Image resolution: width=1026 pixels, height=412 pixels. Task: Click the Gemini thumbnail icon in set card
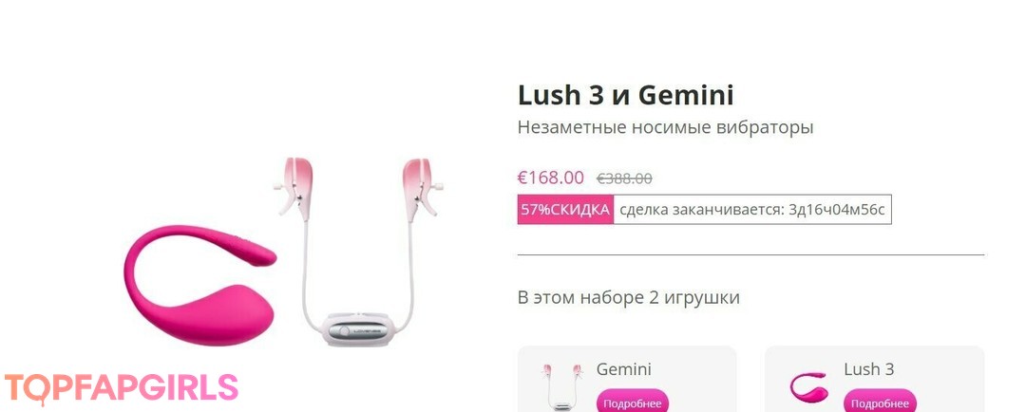pyautogui.click(x=560, y=386)
